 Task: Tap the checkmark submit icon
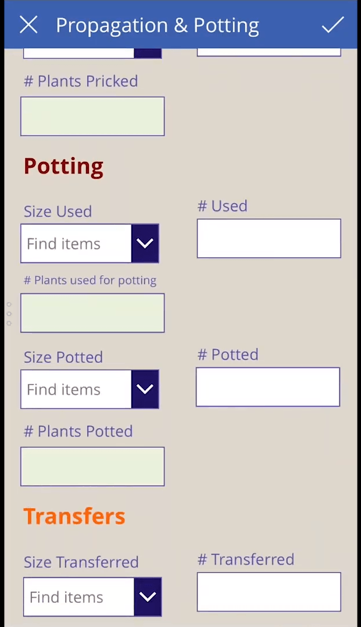333,25
